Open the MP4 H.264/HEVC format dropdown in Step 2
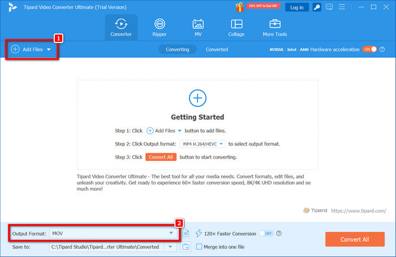Image resolution: width=396 pixels, height=257 pixels. (x=203, y=144)
